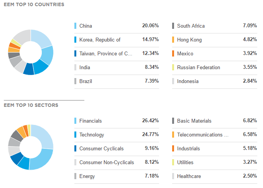Click the Brazil 7.39% value
The width and height of the screenshot is (263, 188).
click(150, 81)
